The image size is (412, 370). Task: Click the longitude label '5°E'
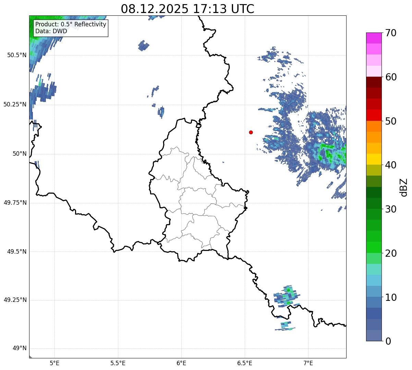click(54, 363)
